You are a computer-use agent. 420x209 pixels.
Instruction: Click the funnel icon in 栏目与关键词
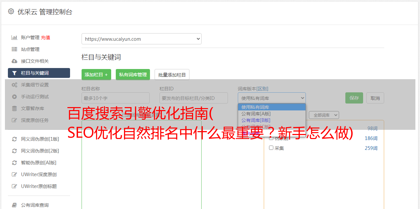(14, 73)
